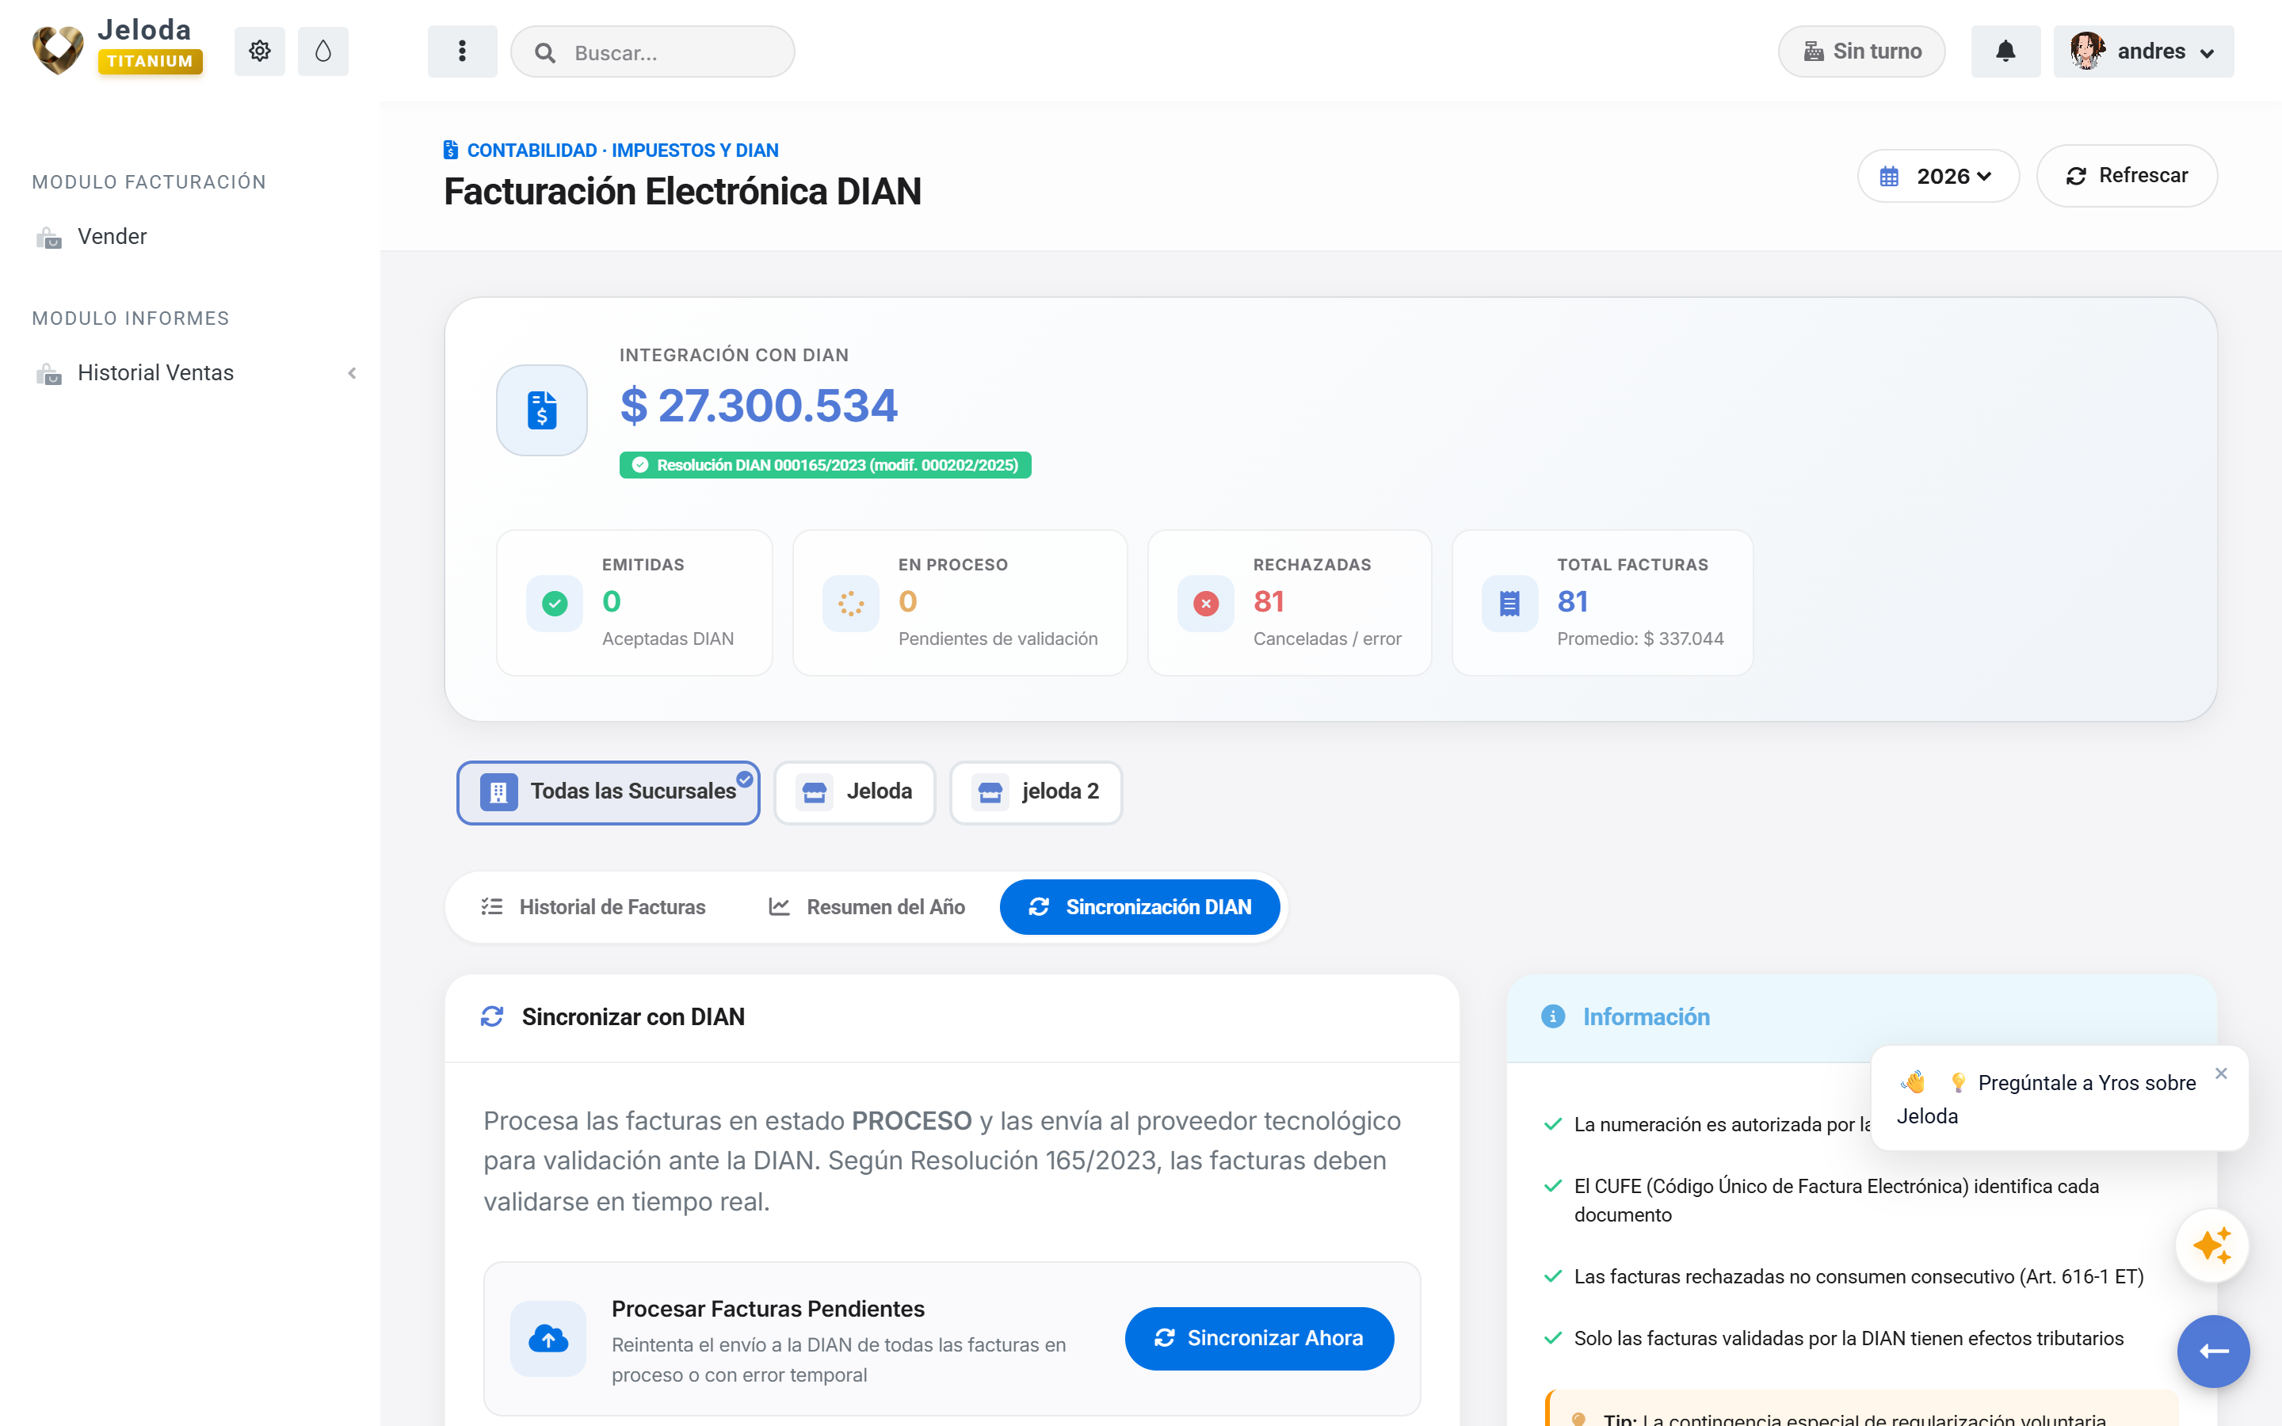Screen dimensions: 2282x1426
Task: Open the 2026 year dropdown
Action: coord(1938,177)
